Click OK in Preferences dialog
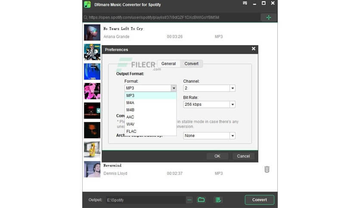 pos(217,156)
